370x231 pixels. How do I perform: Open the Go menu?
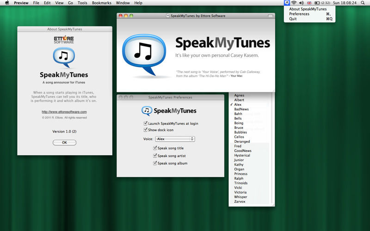click(70, 3)
